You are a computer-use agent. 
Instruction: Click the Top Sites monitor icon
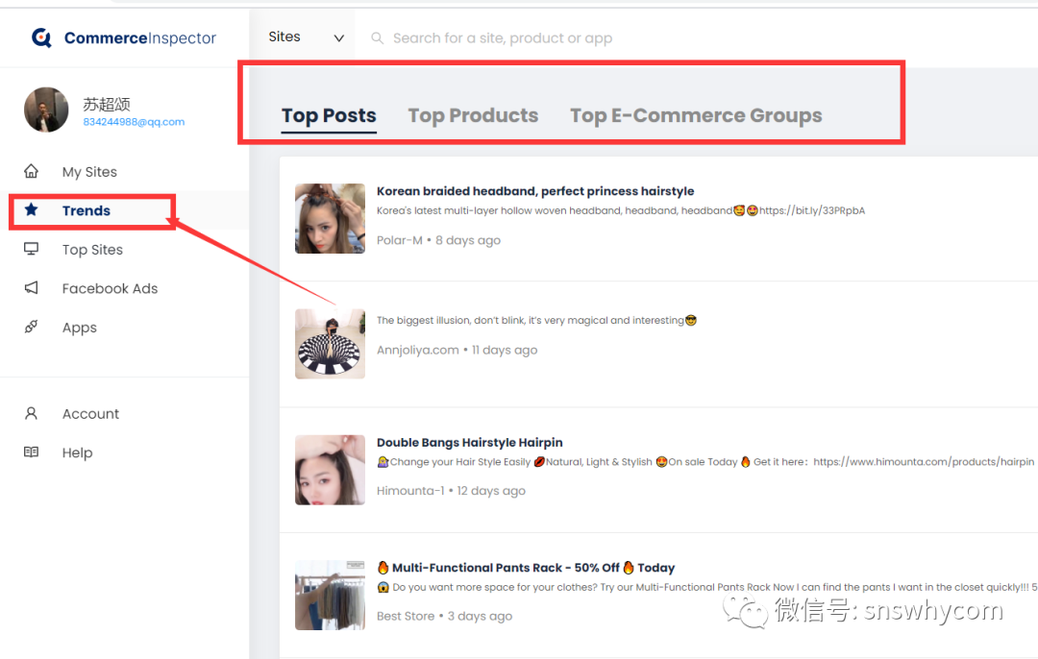pyautogui.click(x=32, y=249)
